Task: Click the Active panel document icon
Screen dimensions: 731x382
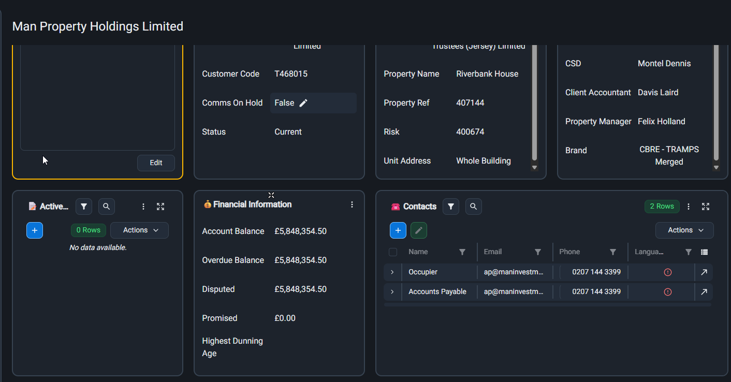Action: (x=33, y=207)
